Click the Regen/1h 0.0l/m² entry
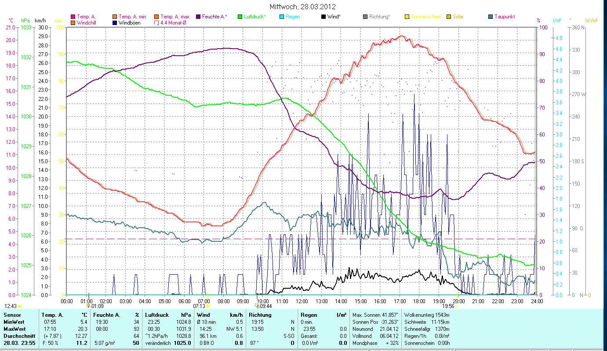 click(x=426, y=336)
